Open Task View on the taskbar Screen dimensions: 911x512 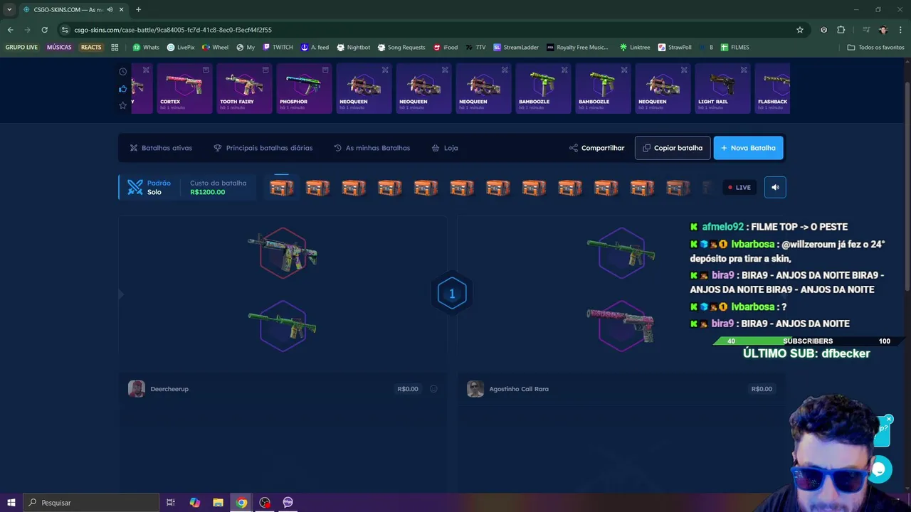pyautogui.click(x=171, y=502)
